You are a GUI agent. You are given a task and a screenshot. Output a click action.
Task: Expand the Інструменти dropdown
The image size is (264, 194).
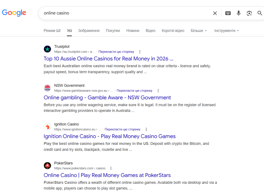[226, 31]
